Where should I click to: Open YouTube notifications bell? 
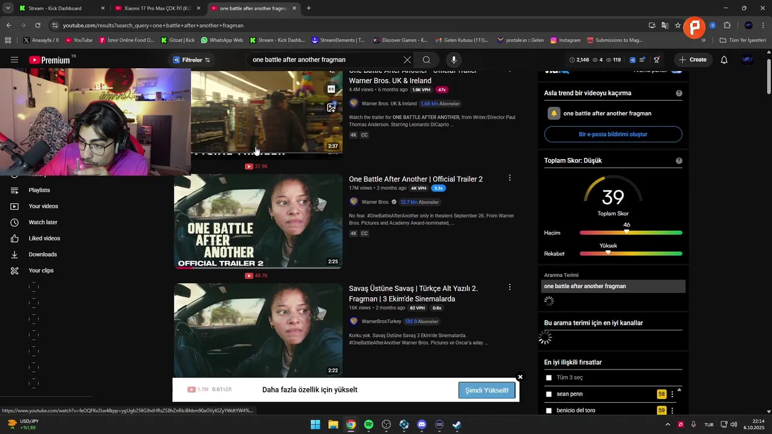pyautogui.click(x=724, y=60)
